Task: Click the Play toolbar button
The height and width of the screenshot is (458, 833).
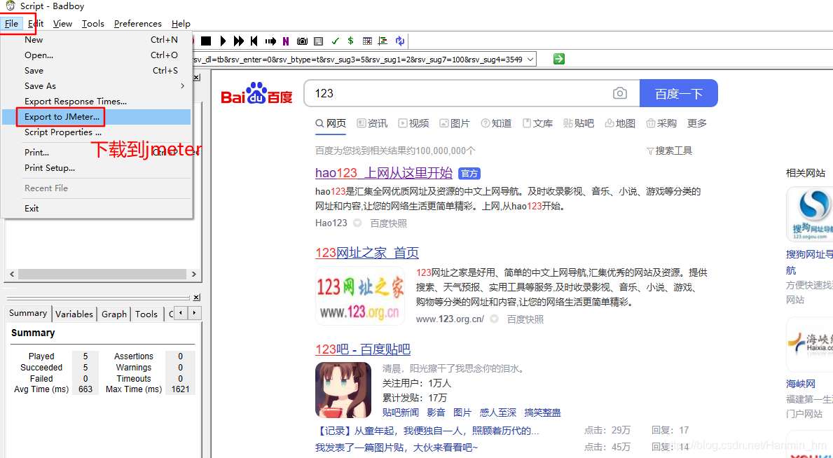Action: 223,41
